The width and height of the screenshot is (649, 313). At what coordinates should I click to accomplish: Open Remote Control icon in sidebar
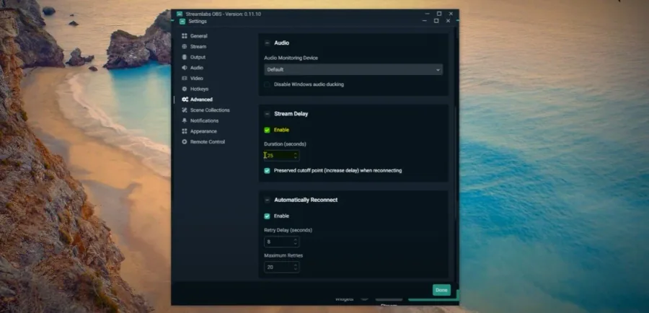[185, 141]
